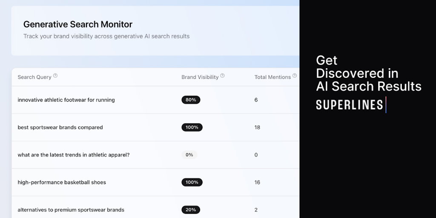Click the help icon beside Brand Visibility

pyautogui.click(x=222, y=76)
